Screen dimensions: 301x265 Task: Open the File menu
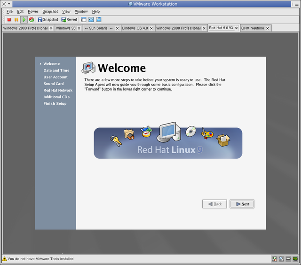point(9,11)
